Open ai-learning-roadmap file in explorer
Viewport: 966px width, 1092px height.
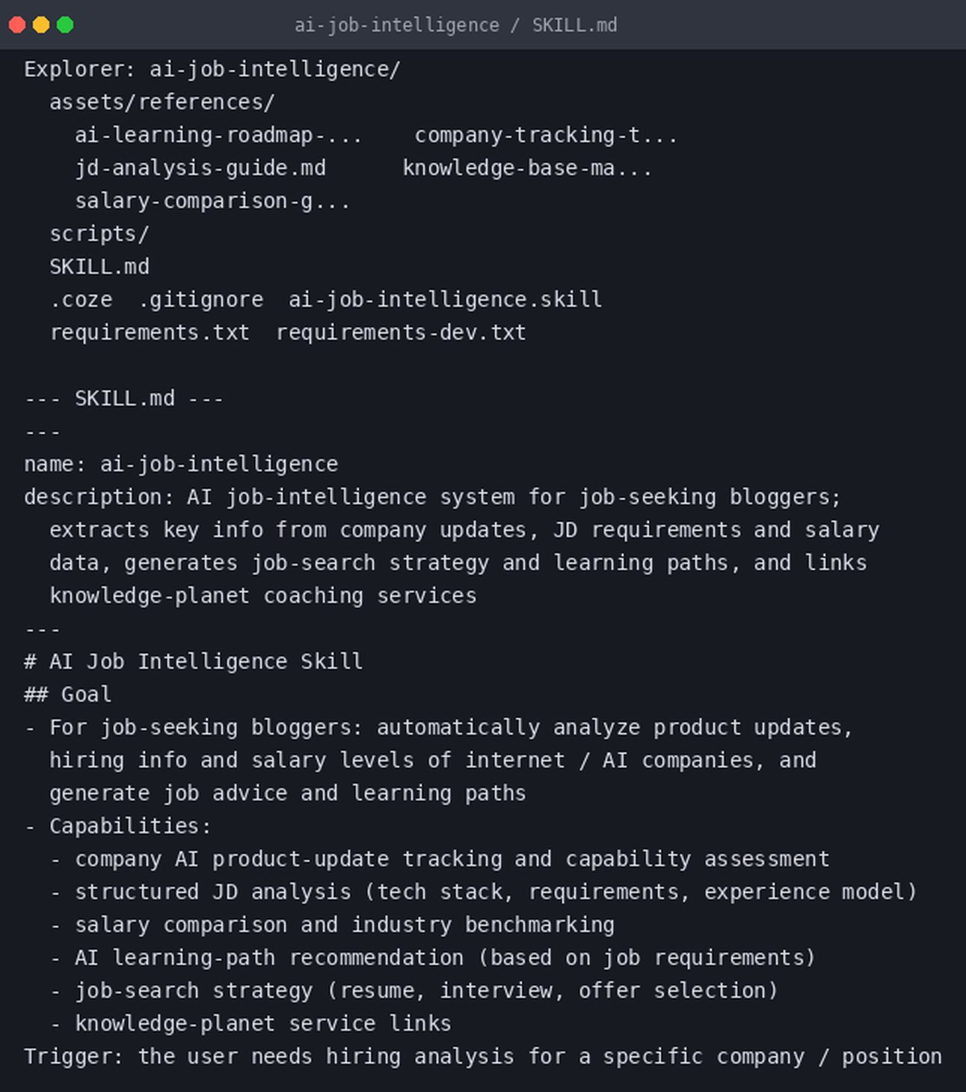[x=218, y=135]
